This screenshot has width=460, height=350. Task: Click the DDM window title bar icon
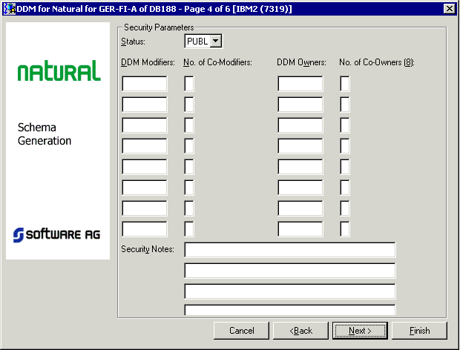(x=10, y=8)
